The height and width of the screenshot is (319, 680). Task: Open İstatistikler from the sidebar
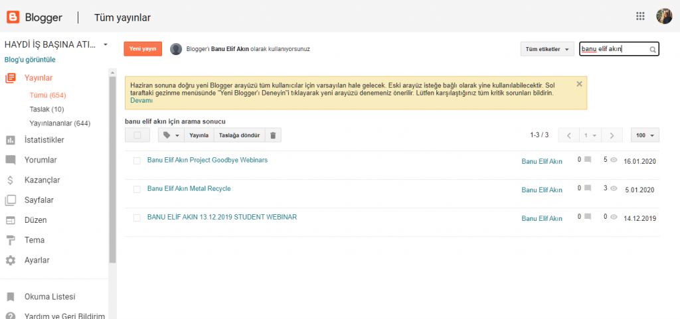[44, 140]
